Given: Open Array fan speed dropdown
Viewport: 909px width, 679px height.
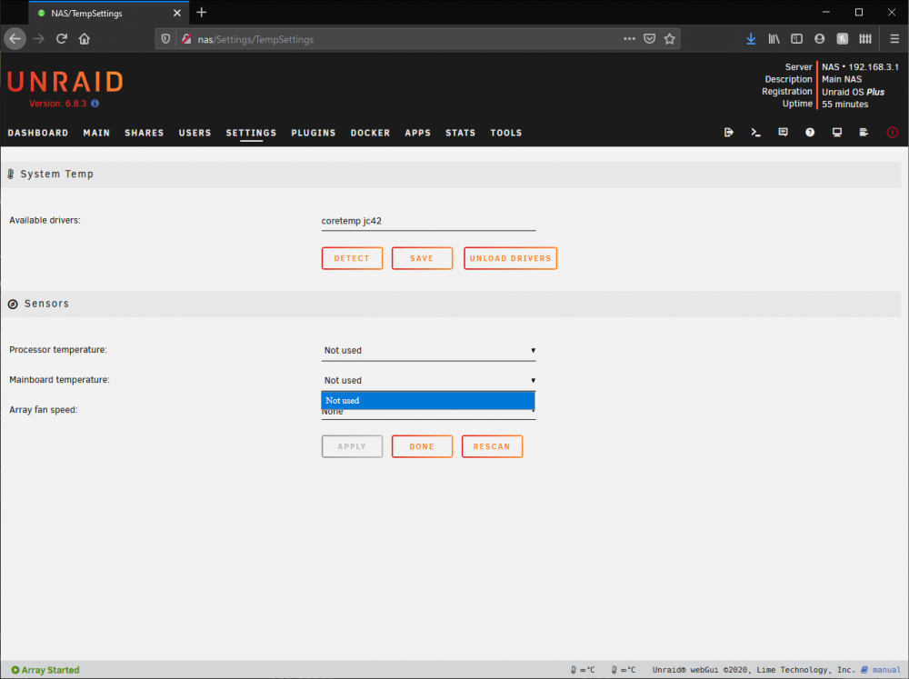Looking at the screenshot, I should tap(428, 414).
